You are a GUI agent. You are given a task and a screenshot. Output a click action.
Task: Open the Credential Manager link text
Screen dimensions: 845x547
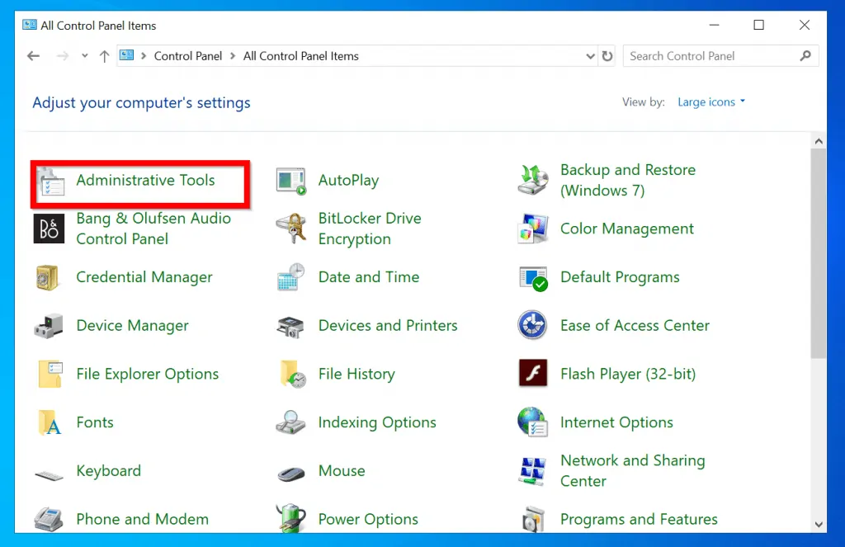(144, 277)
